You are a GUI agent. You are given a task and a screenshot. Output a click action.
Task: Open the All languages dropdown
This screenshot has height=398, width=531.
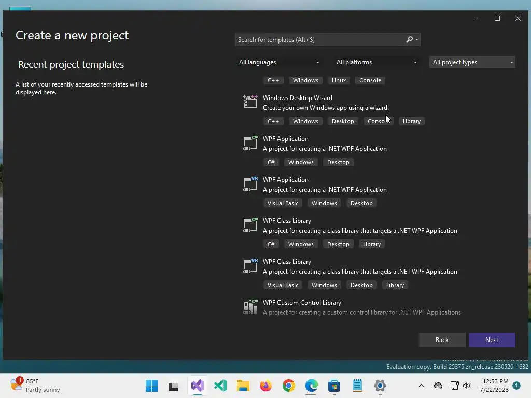[x=280, y=62]
